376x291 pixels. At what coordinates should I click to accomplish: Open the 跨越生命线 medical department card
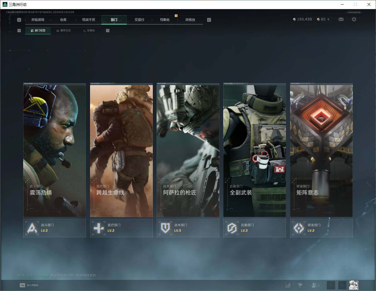tap(121, 150)
